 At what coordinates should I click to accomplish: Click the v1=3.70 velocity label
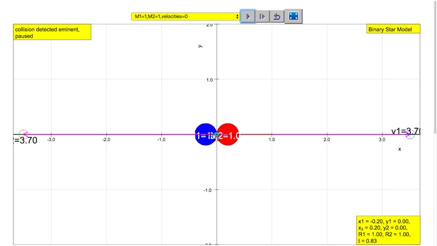[x=406, y=131]
